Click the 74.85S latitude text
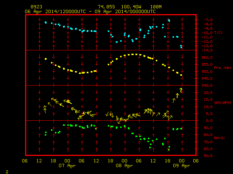The width and height of the screenshot is (233, 174). (106, 7)
